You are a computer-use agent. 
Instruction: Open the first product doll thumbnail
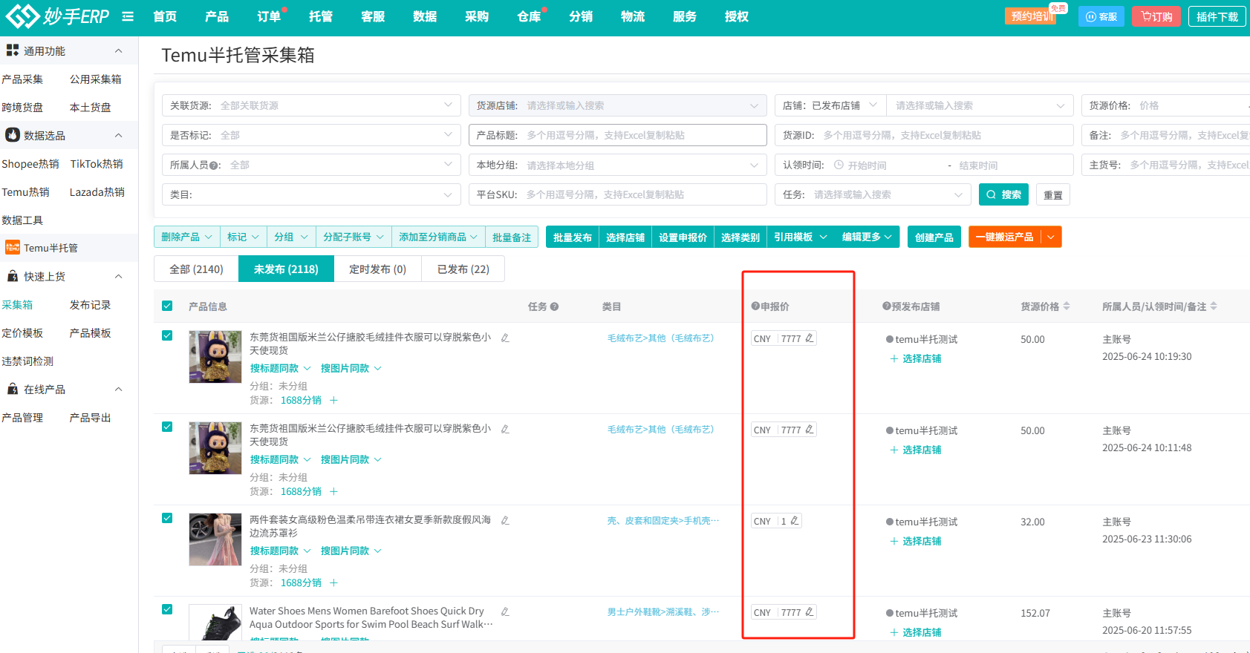(215, 357)
